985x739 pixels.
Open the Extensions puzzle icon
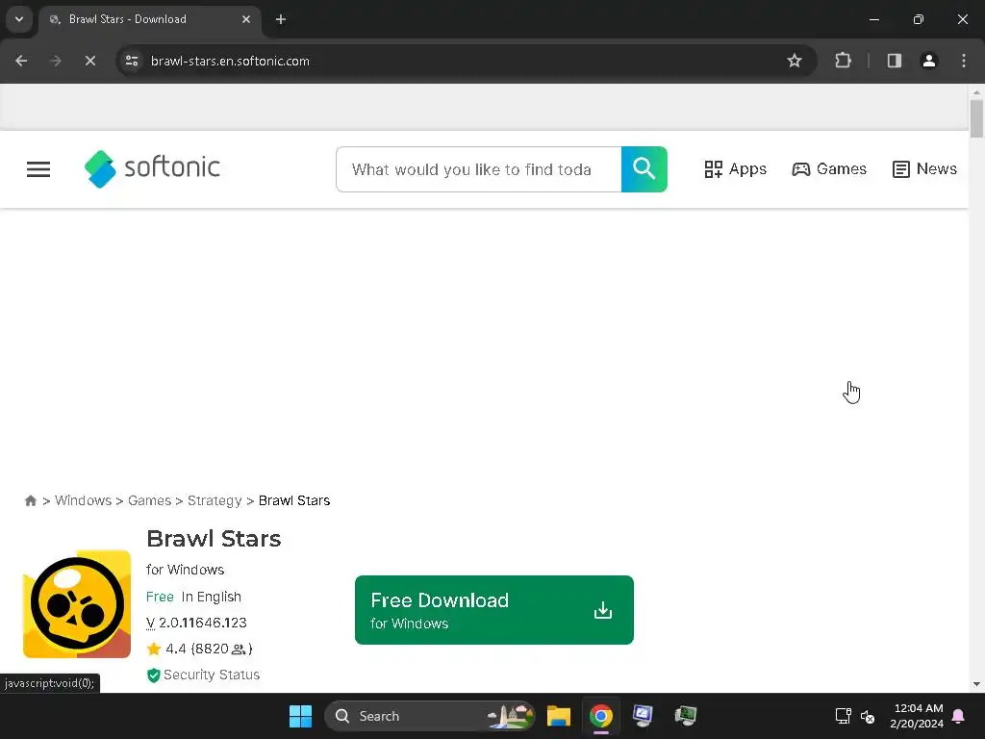coord(843,61)
